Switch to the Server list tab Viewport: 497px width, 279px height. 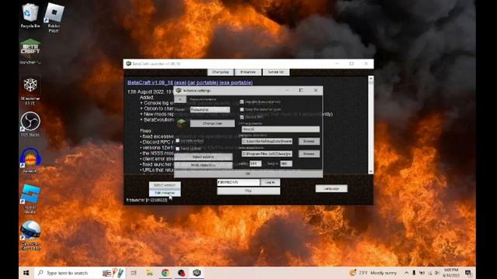(x=276, y=72)
